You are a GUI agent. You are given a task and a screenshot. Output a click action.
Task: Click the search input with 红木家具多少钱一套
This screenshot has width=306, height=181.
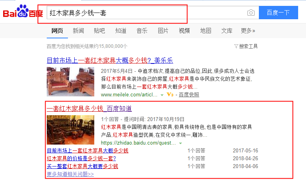(153, 13)
